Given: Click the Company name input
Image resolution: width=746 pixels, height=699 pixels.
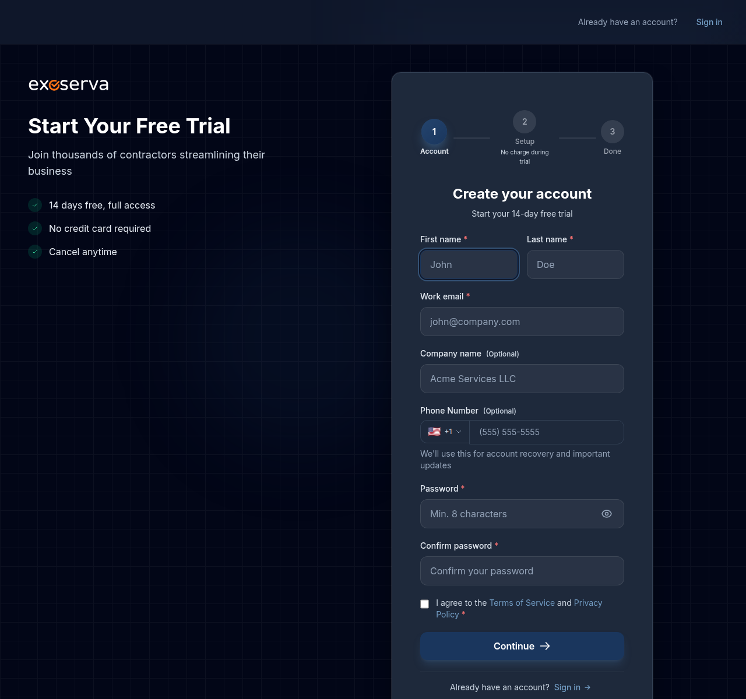Looking at the screenshot, I should click(522, 379).
